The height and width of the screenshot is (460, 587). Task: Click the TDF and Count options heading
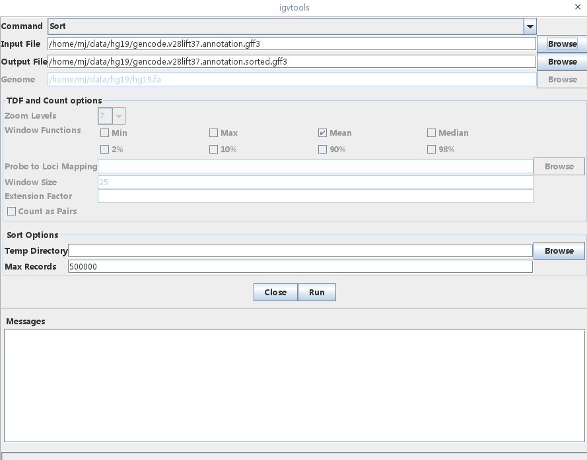(54, 101)
